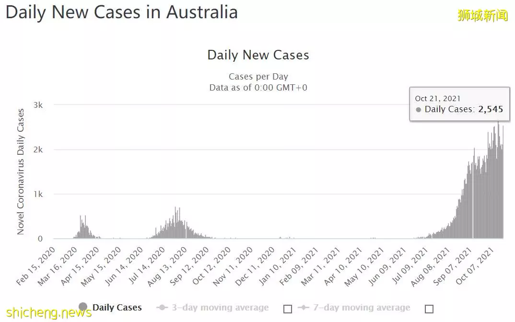Click the yellow Chinese watermark logo
This screenshot has width=515, height=322.
(x=482, y=15)
